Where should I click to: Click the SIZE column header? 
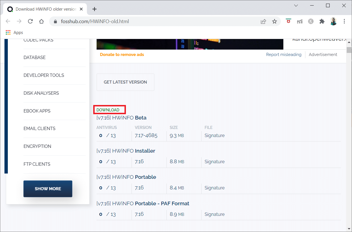tap(174, 128)
